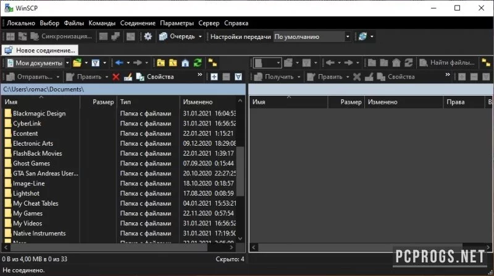
Task: Click remote home directory icon
Action: click(x=396, y=63)
